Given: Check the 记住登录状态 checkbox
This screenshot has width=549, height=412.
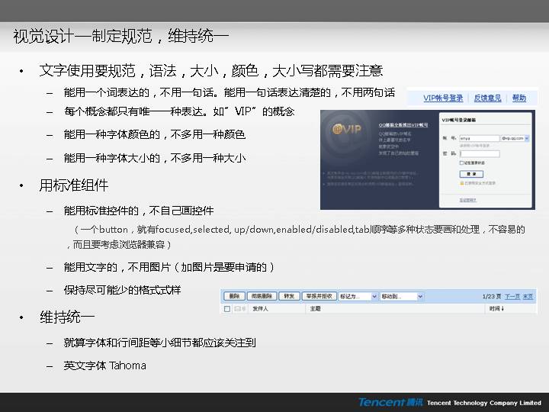Looking at the screenshot, I should [x=461, y=163].
